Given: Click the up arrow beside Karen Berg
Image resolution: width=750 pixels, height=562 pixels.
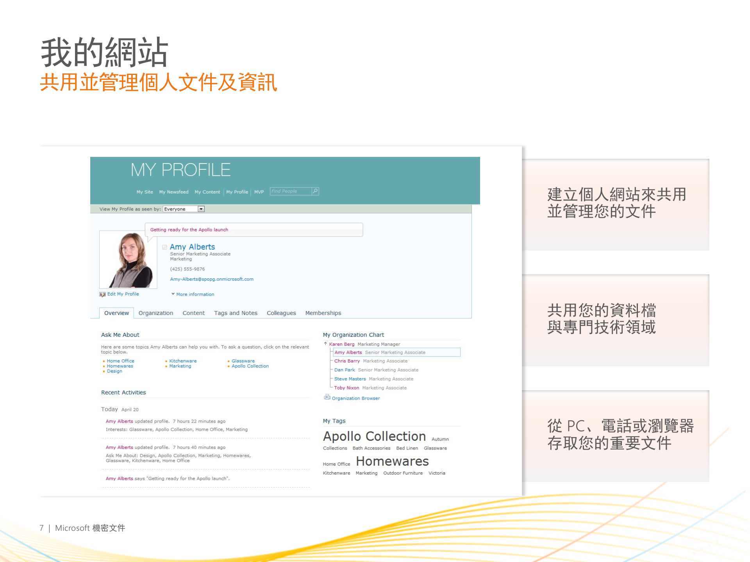Looking at the screenshot, I should coord(326,344).
